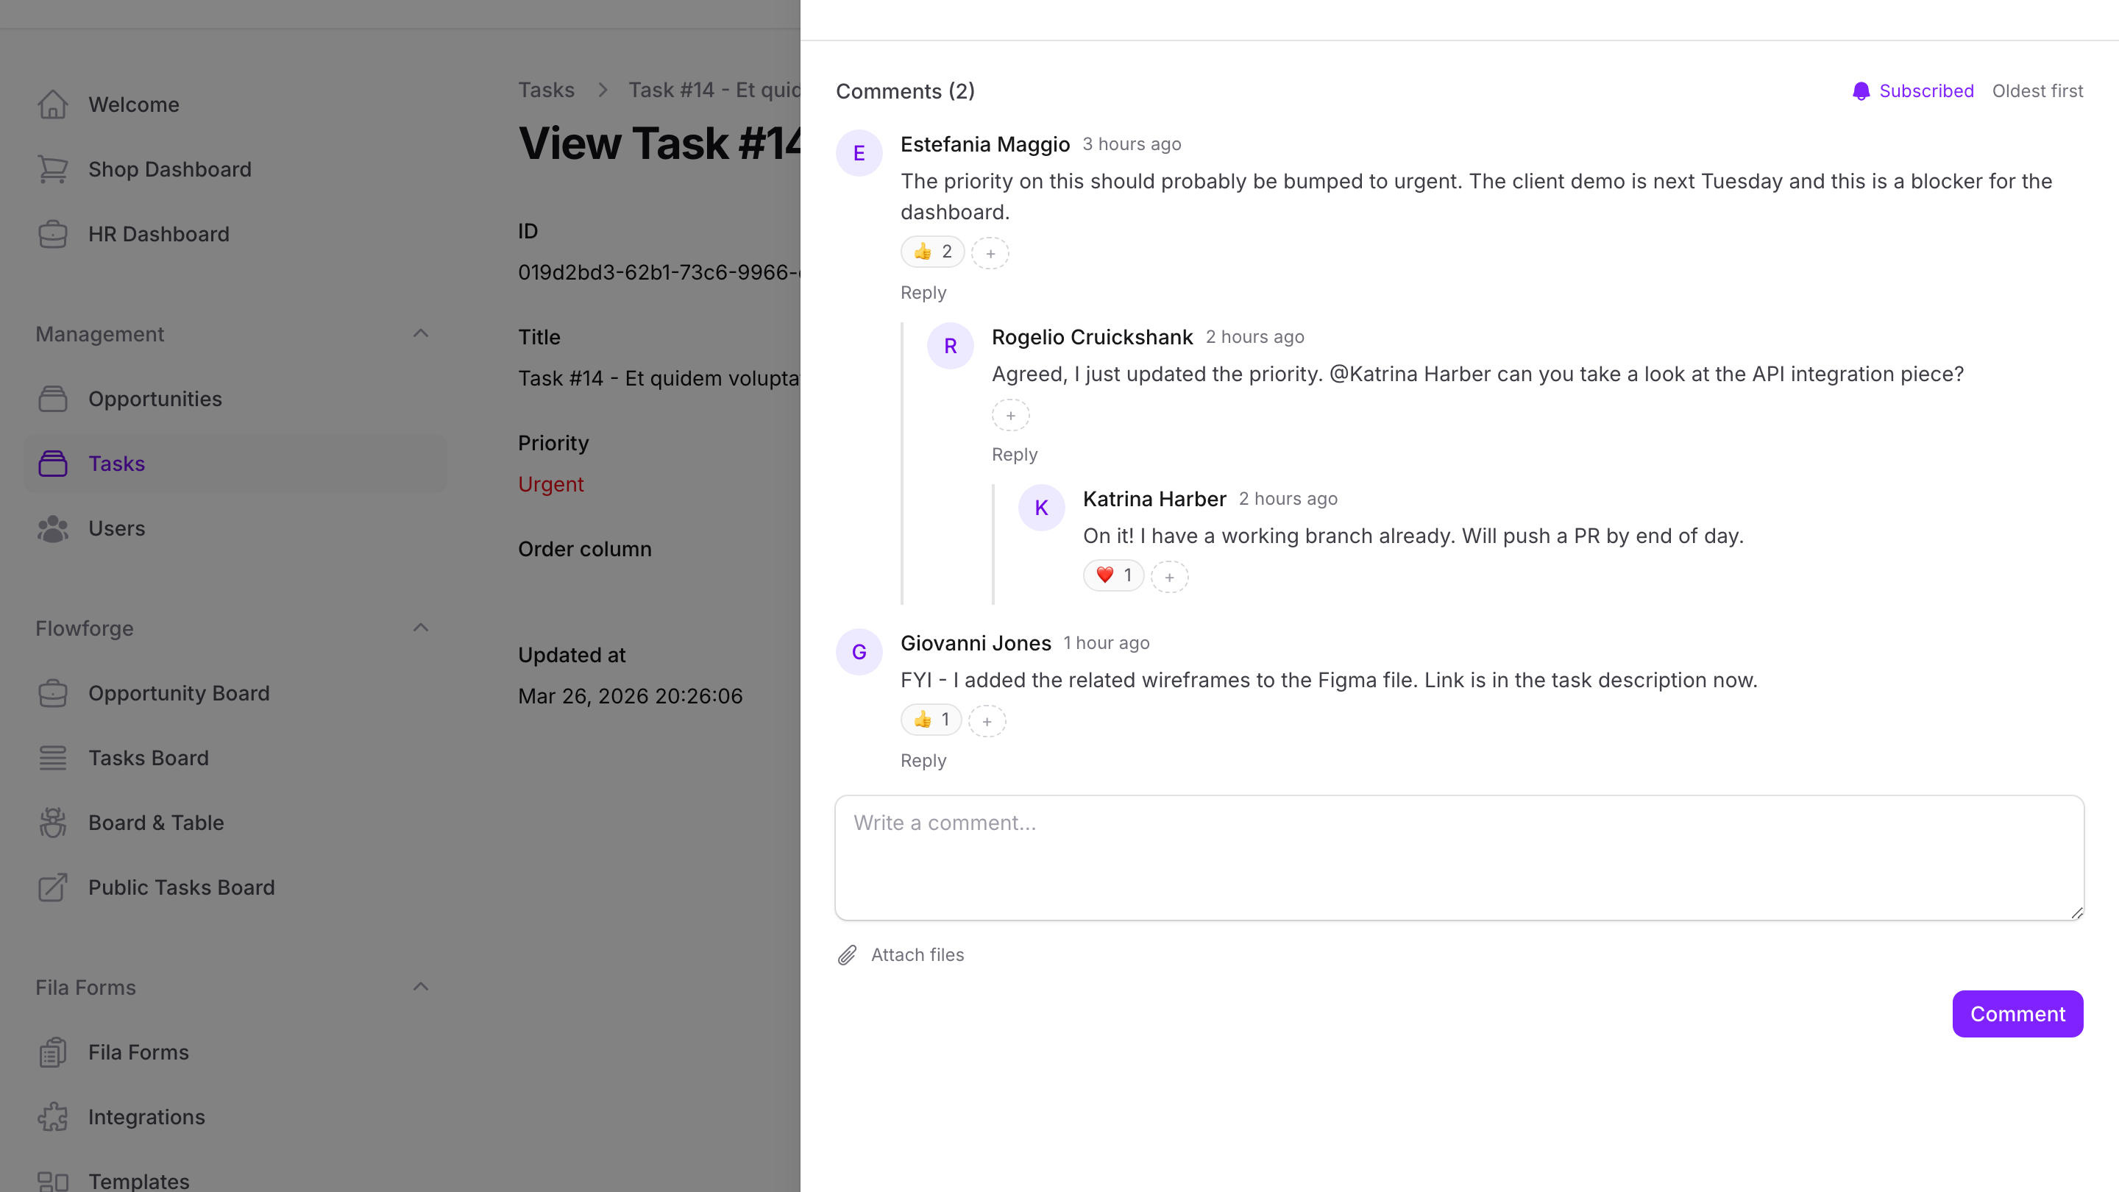Image resolution: width=2119 pixels, height=1192 pixels.
Task: Select the Opportunities sidebar item
Action: (155, 399)
